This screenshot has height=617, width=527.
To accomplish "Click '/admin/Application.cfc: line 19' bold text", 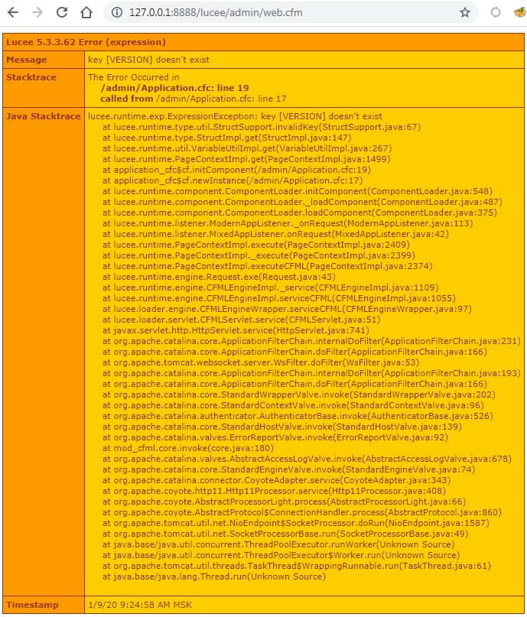I will (174, 88).
